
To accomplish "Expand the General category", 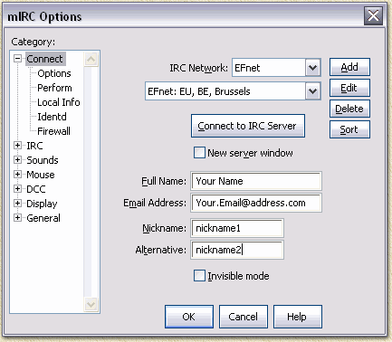I will tap(18, 218).
